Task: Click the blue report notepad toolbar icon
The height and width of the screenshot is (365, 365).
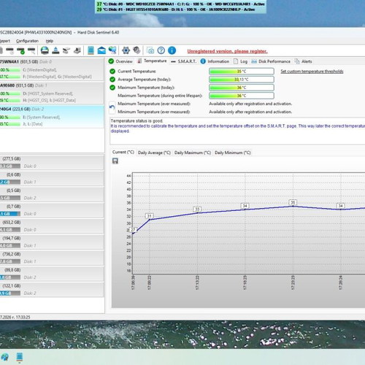Action: pyautogui.click(x=91, y=50)
